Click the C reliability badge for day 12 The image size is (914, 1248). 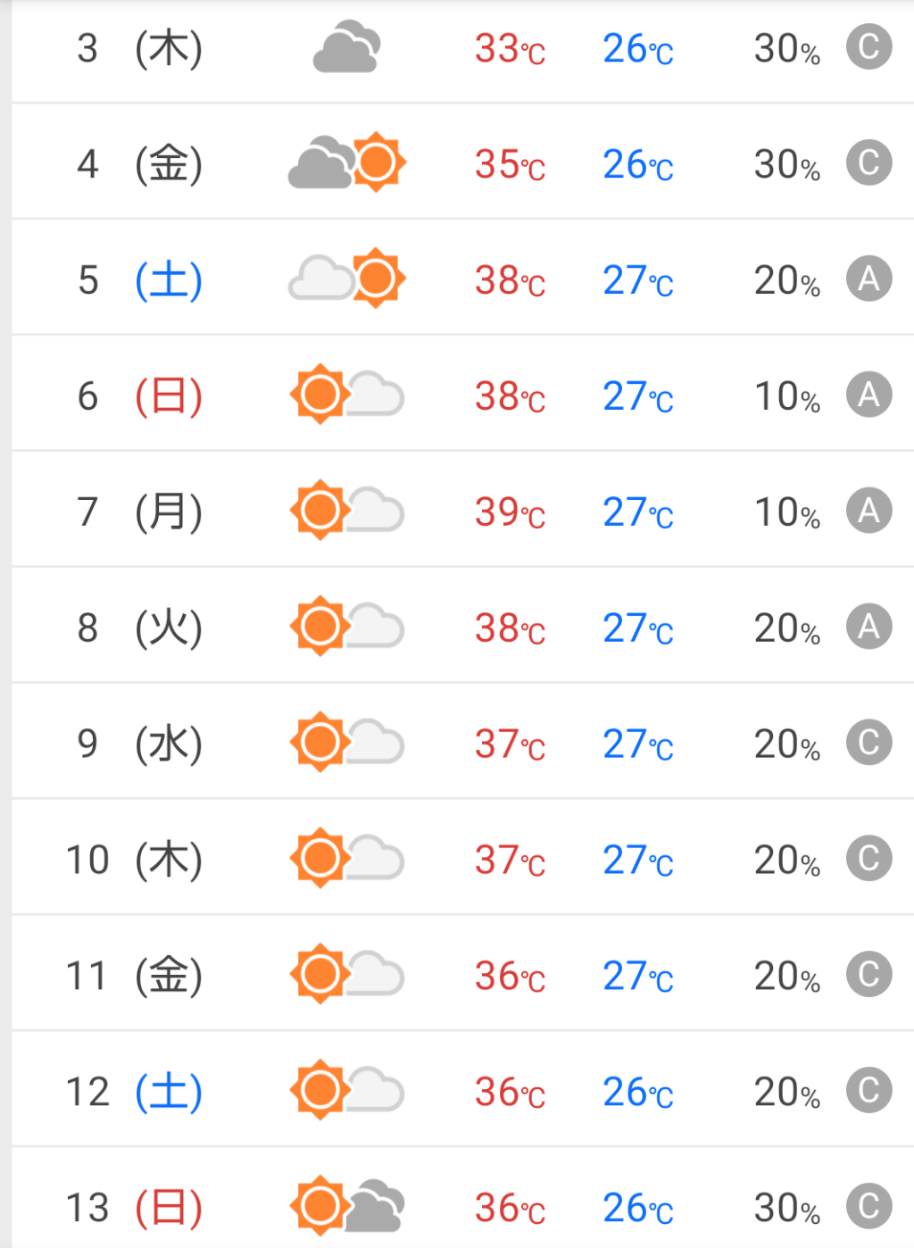(x=868, y=1090)
